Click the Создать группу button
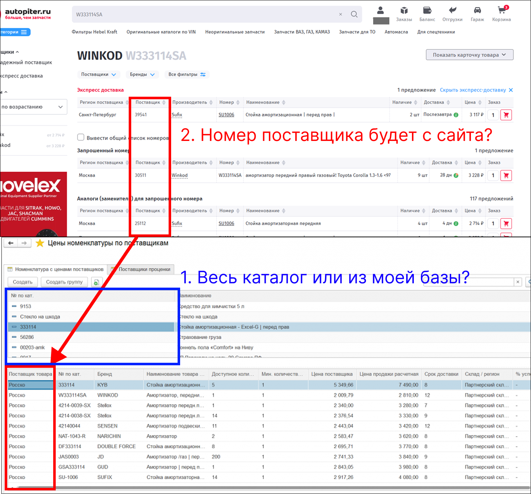 pyautogui.click(x=64, y=282)
